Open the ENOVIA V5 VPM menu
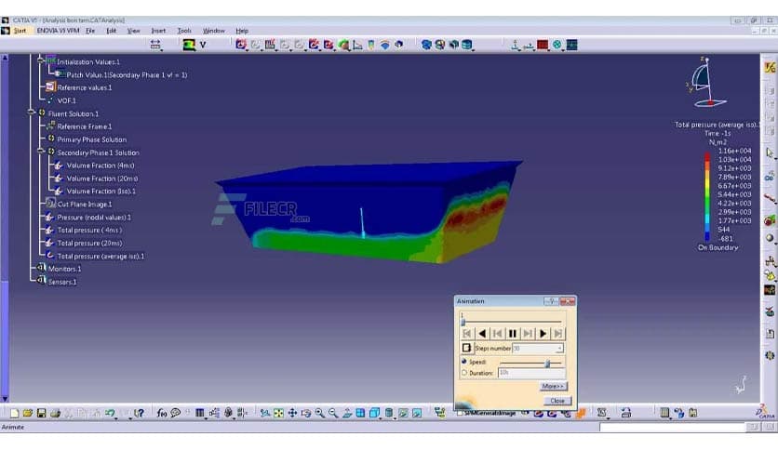Viewport: 778px width, 450px height. pyautogui.click(x=58, y=31)
